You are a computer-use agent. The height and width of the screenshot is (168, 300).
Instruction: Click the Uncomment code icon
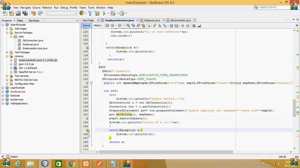coord(199,26)
